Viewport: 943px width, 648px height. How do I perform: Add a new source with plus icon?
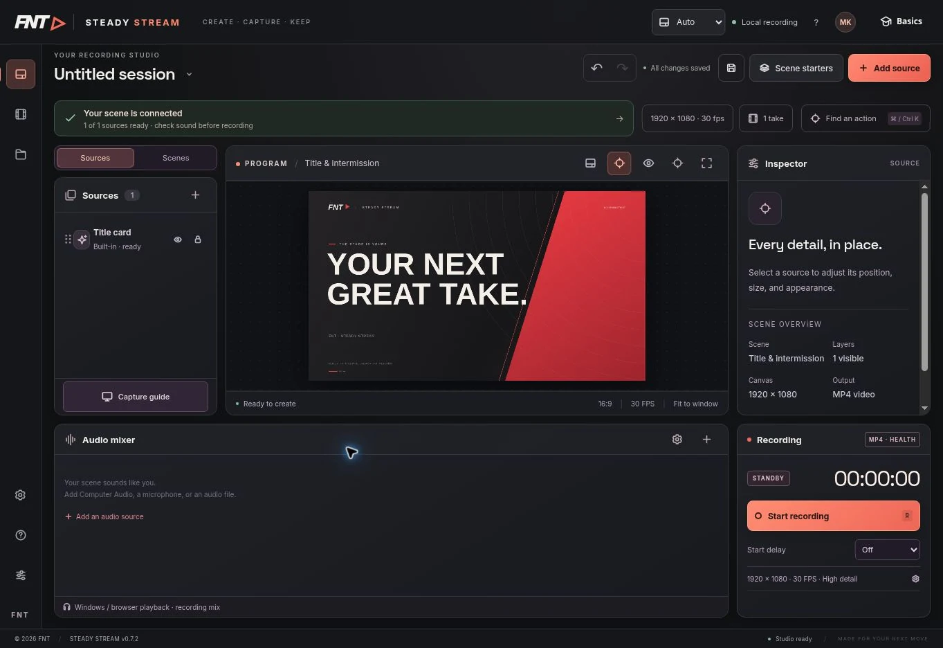(195, 195)
